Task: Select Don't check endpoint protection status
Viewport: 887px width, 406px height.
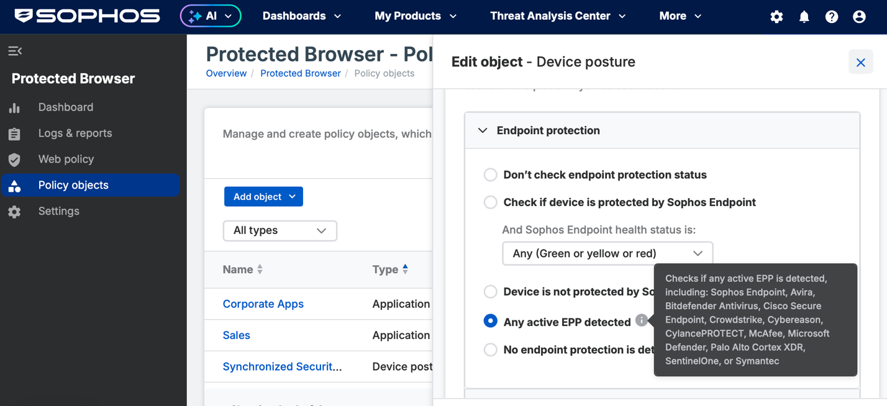Action: 490,174
